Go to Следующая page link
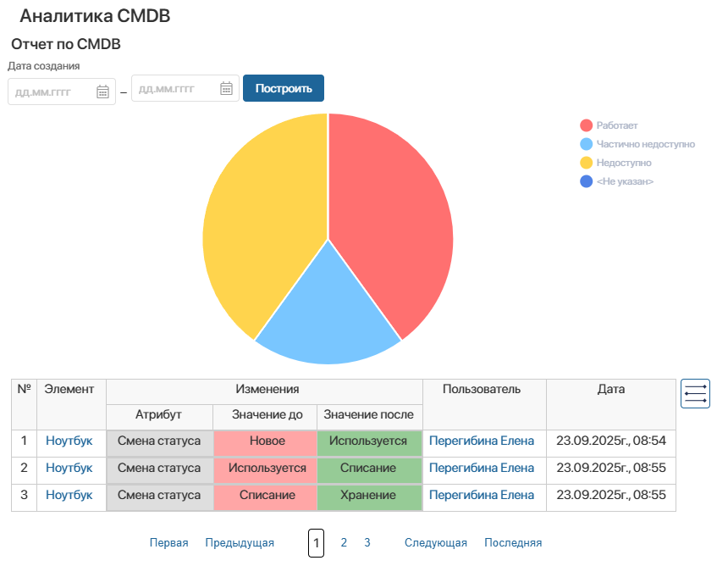Screen dimensions: 717x566 (x=436, y=542)
